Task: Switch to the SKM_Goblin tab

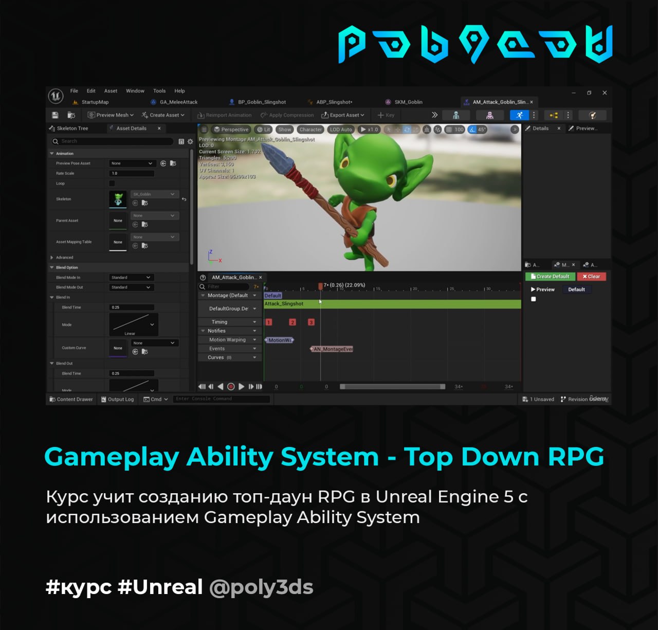Action: [x=404, y=102]
